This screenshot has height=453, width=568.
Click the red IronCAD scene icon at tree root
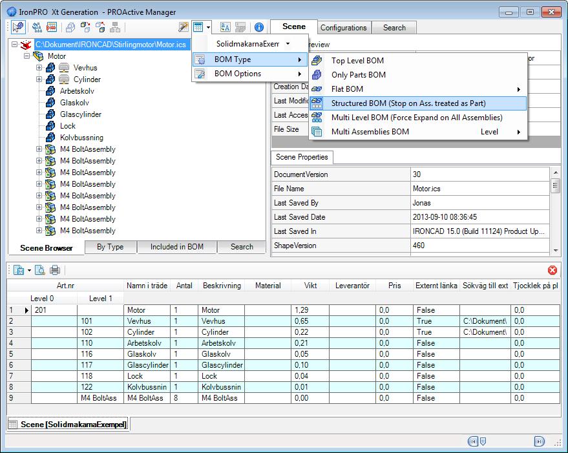point(26,45)
